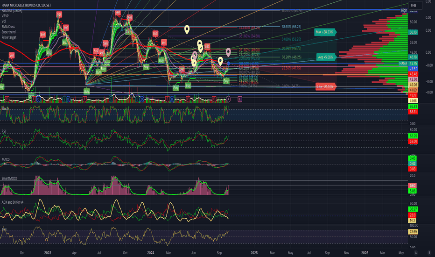This screenshot has width=435, height=257.
Task: Click the green 36.97 ADX value tag
Action: (413, 209)
